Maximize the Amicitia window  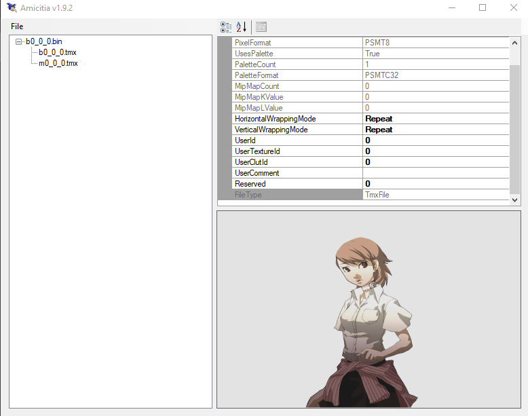[x=483, y=7]
